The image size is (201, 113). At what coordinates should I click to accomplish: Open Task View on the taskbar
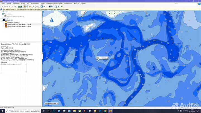point(44,111)
